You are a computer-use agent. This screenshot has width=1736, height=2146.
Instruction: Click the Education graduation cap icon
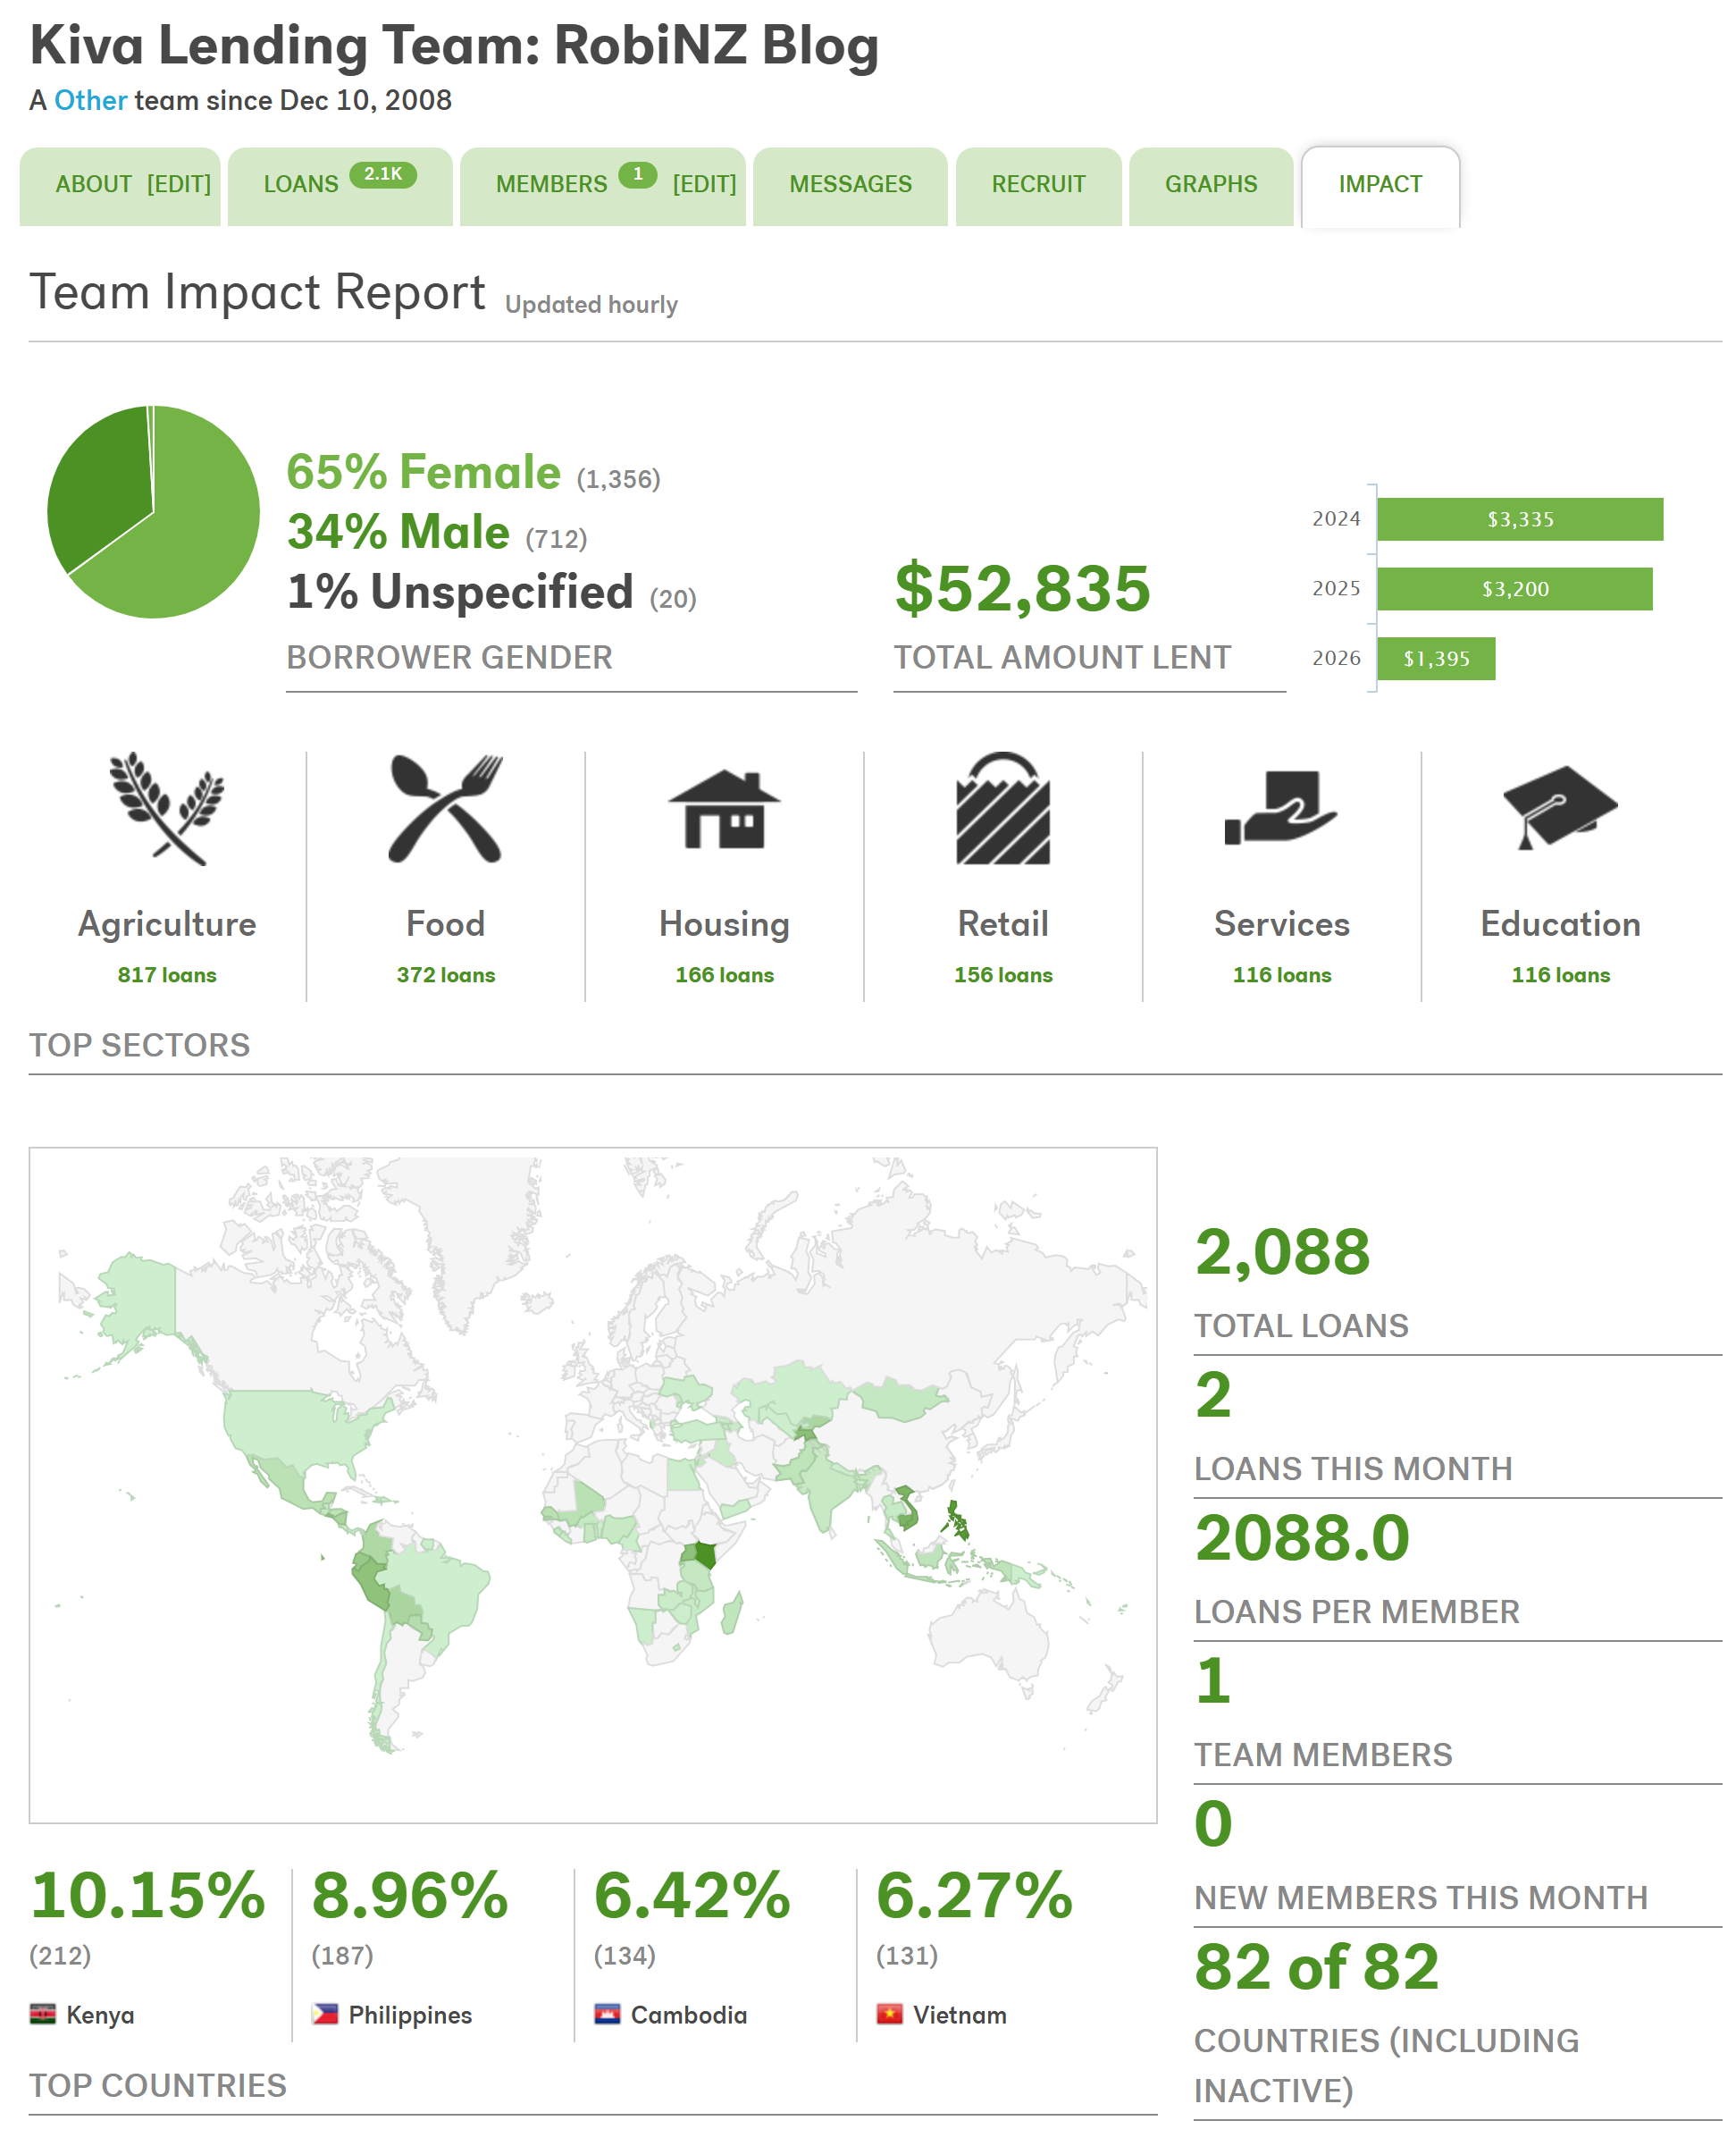tap(1560, 808)
